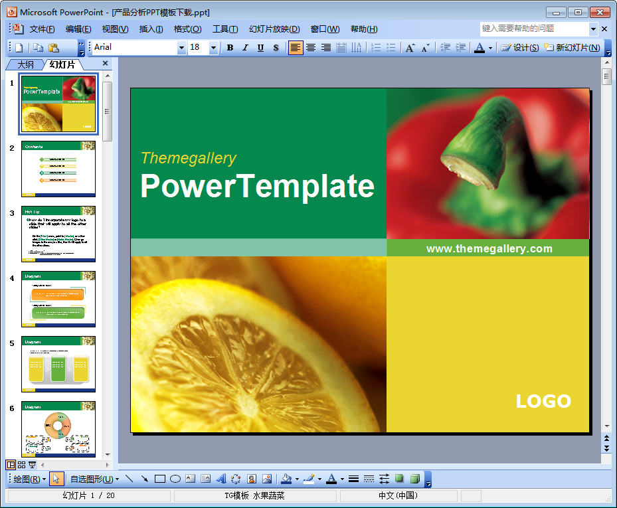
Task: Open the font size 18 dropdown
Action: (213, 48)
